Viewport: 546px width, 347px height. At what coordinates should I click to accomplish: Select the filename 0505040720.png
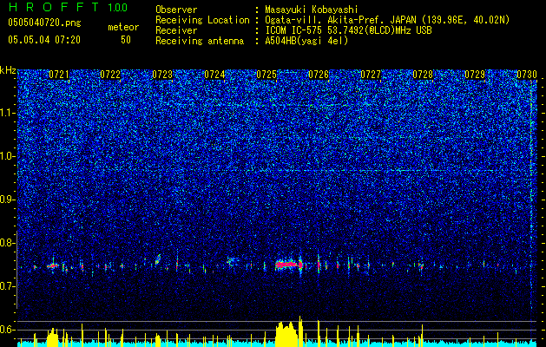pos(44,23)
